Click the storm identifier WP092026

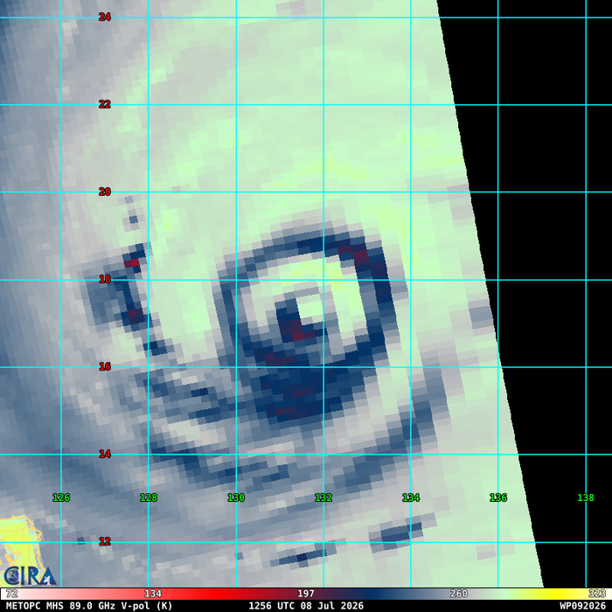583,606
